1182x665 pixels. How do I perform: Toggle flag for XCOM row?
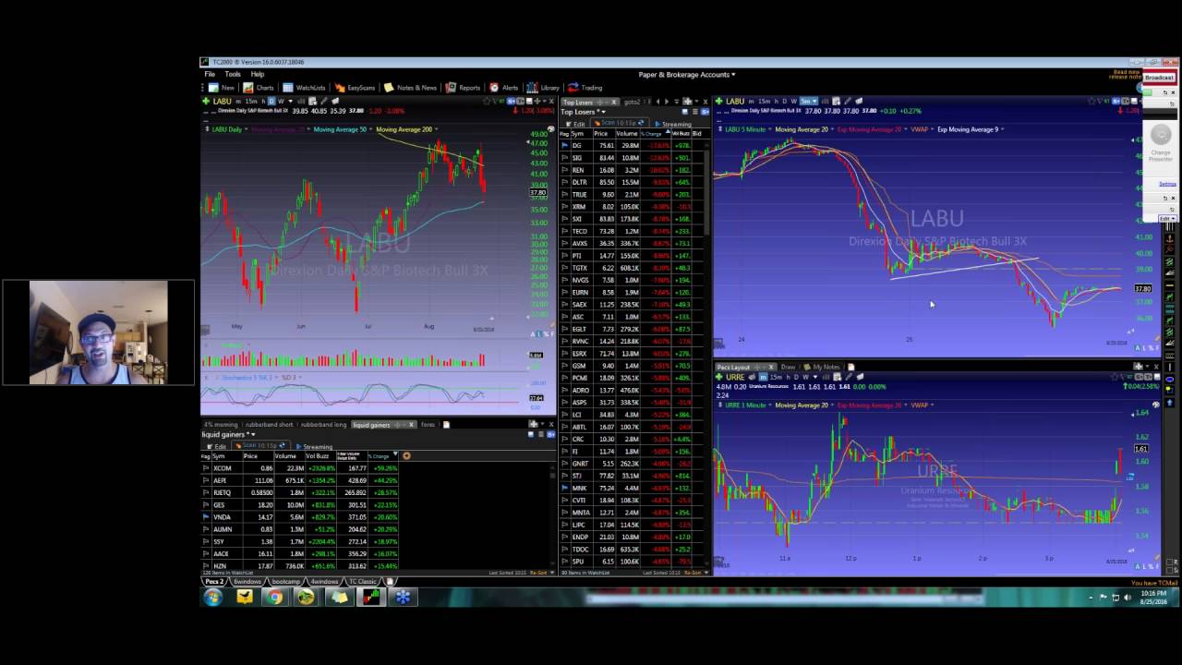coord(206,468)
